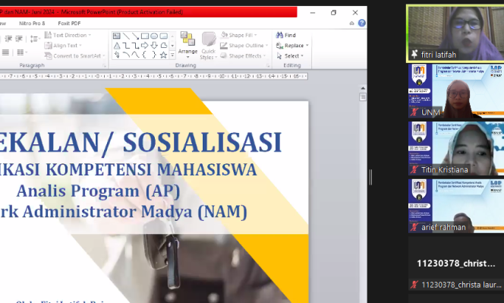Screen dimensions: 504x303
Task: Select the right arrow shape
Action: coord(145,46)
